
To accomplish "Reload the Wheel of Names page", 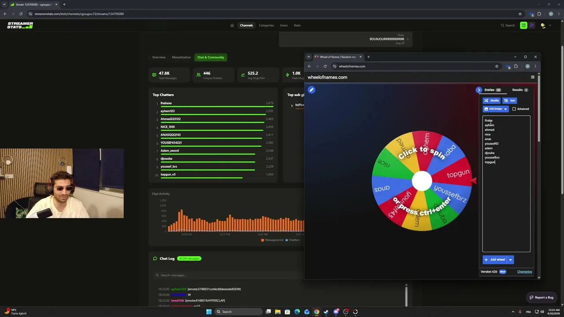I will (325, 66).
